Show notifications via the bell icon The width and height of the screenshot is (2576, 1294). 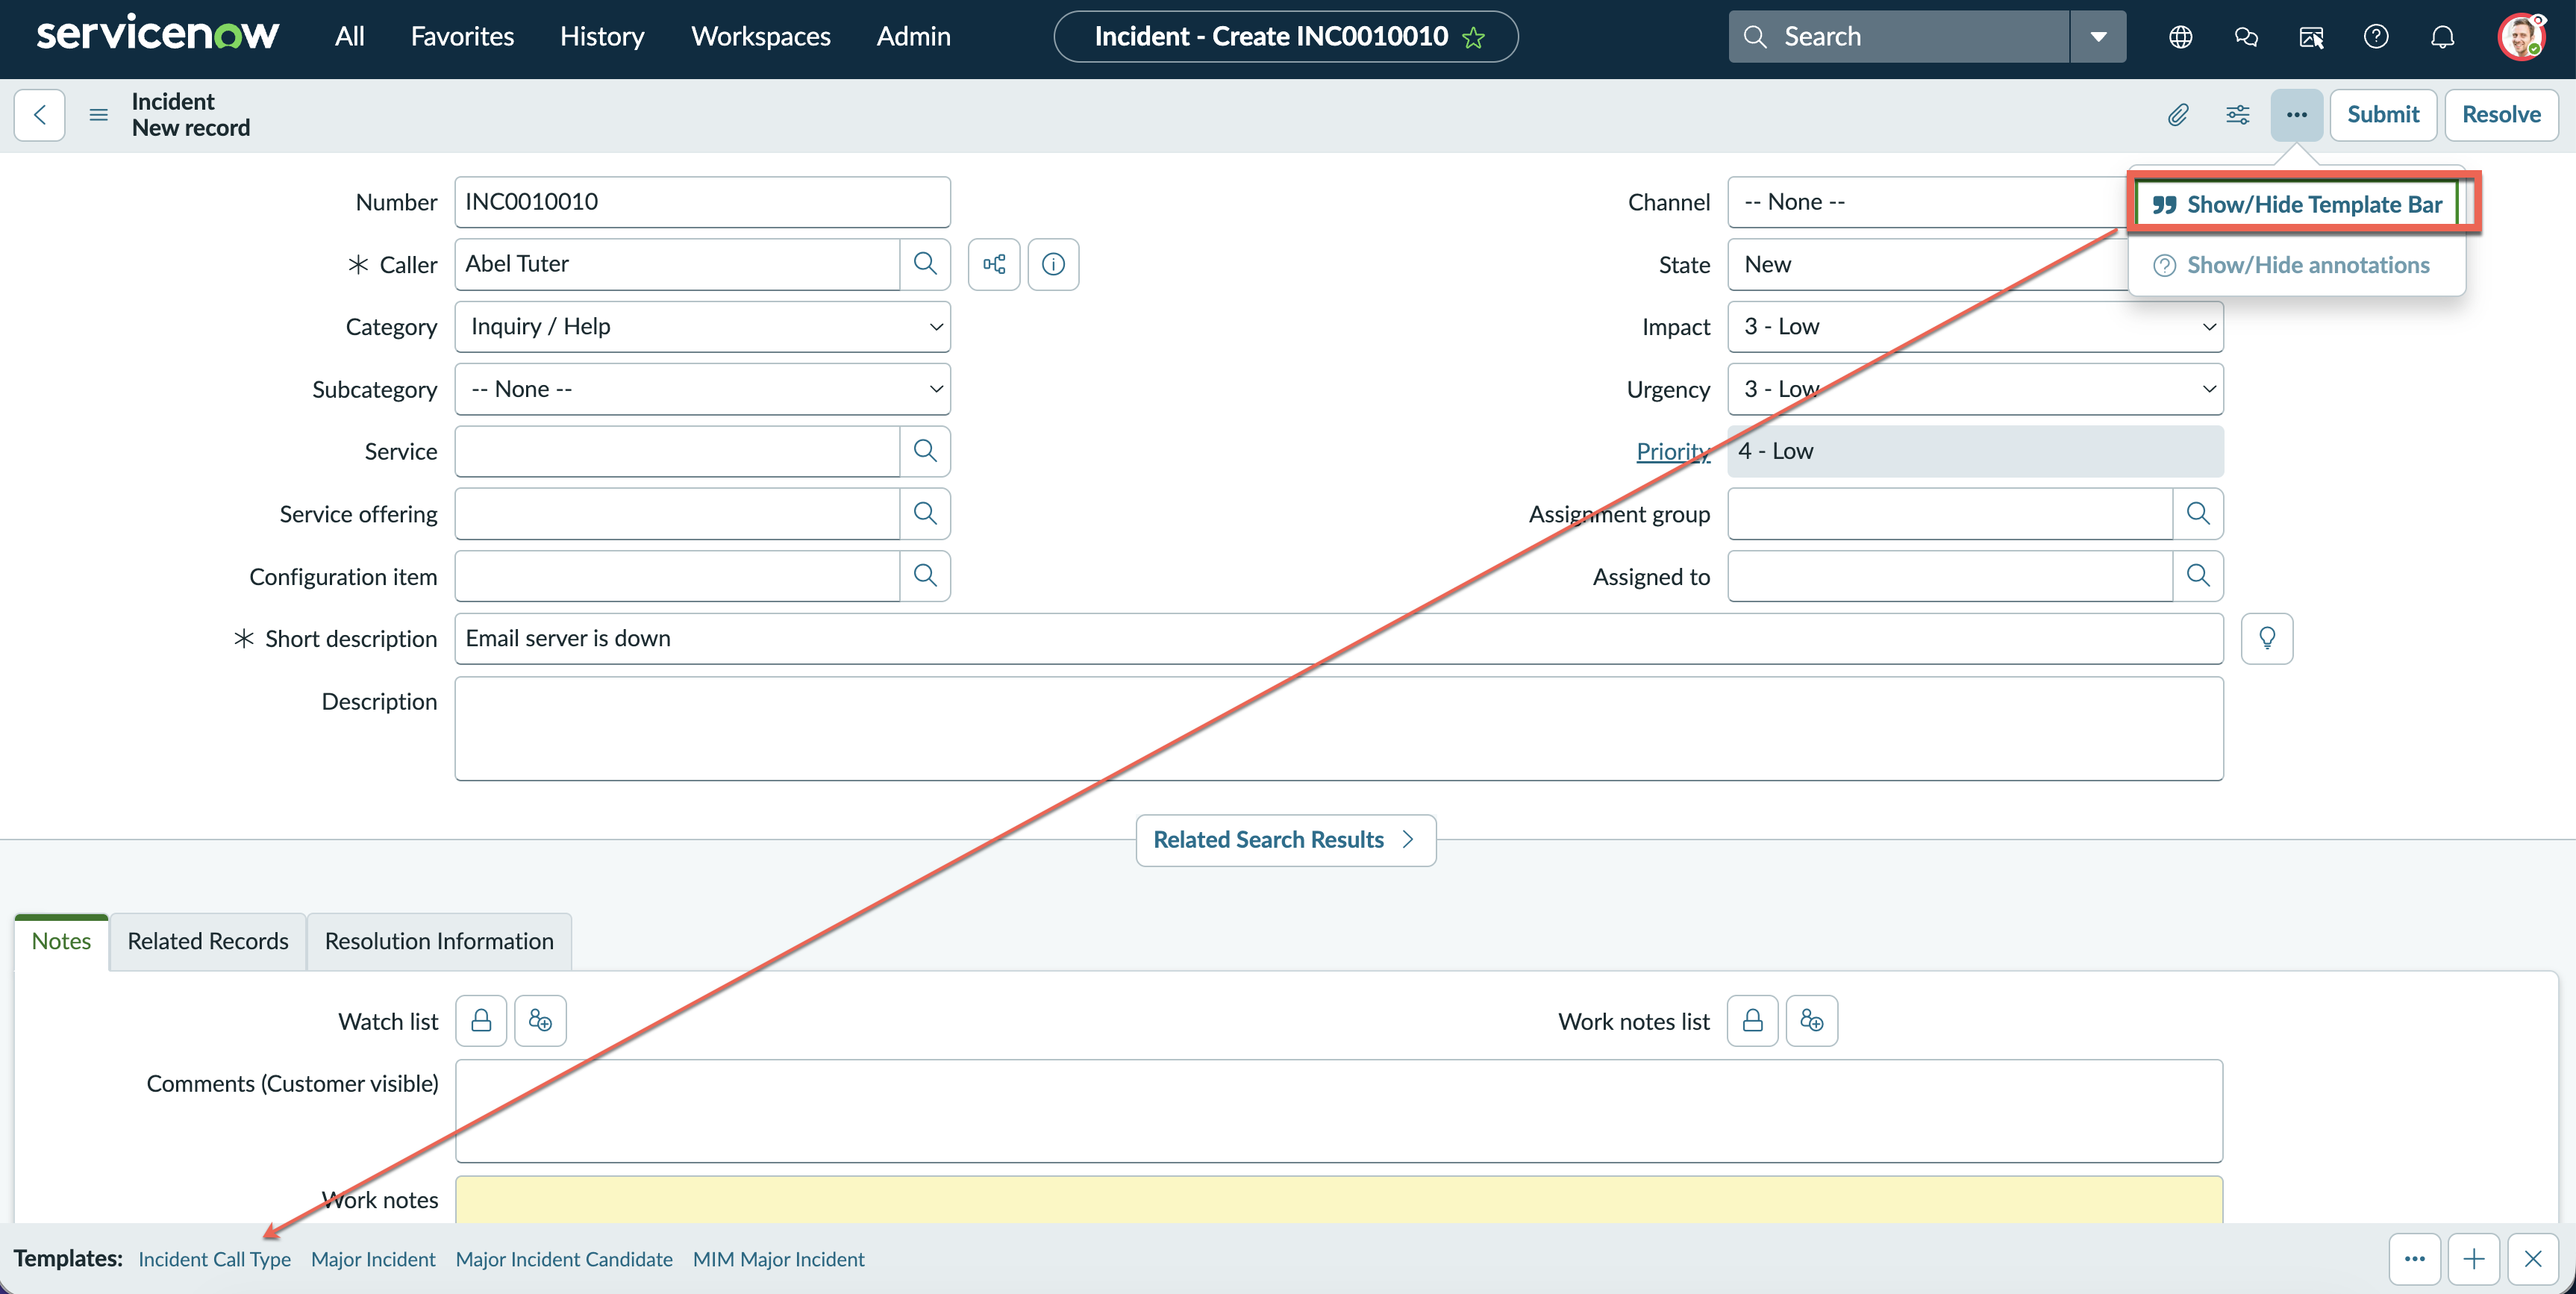[x=2442, y=37]
